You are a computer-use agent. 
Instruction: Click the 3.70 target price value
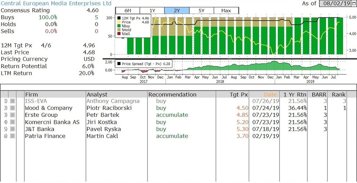242,136
